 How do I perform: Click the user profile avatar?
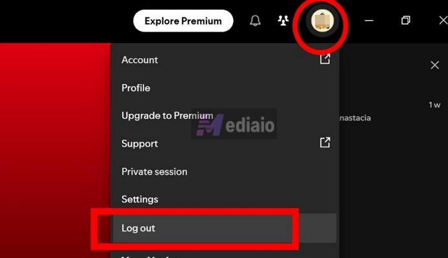[322, 21]
